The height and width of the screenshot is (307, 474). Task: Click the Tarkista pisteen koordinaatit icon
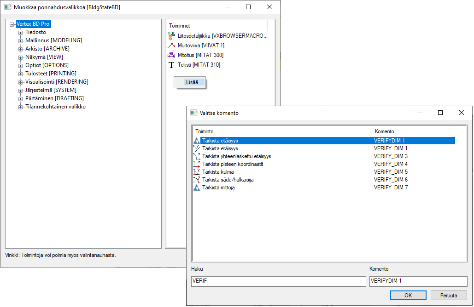tap(197, 164)
